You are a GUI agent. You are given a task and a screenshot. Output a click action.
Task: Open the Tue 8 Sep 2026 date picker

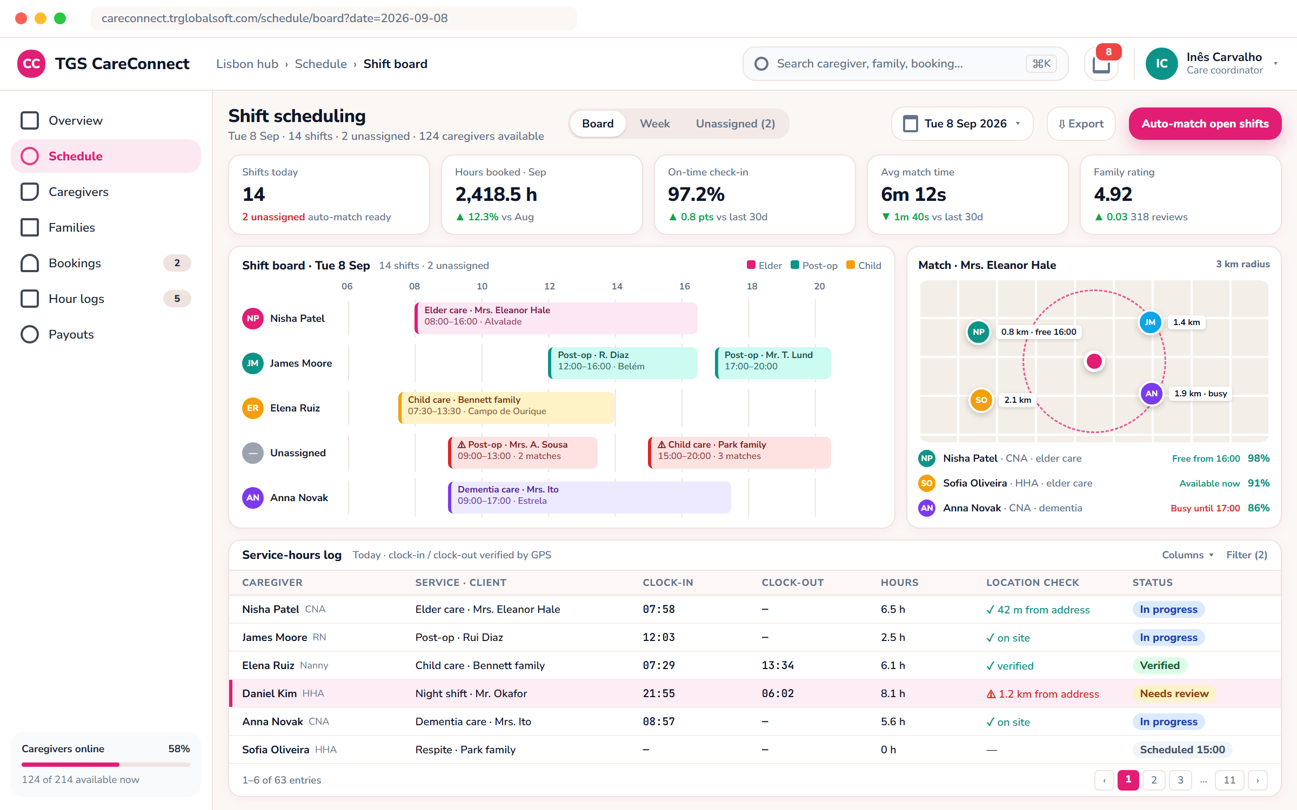tap(962, 124)
